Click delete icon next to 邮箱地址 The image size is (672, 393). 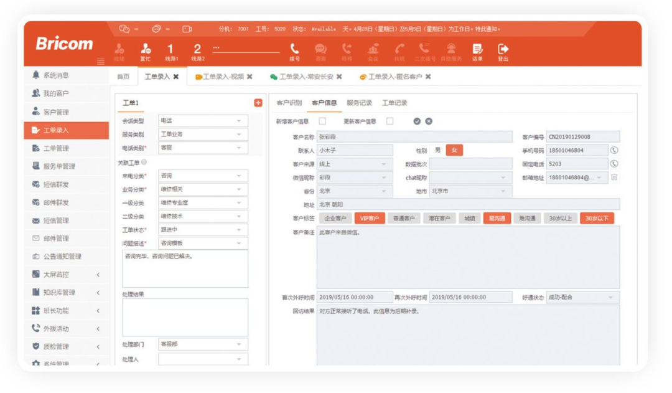click(x=614, y=178)
